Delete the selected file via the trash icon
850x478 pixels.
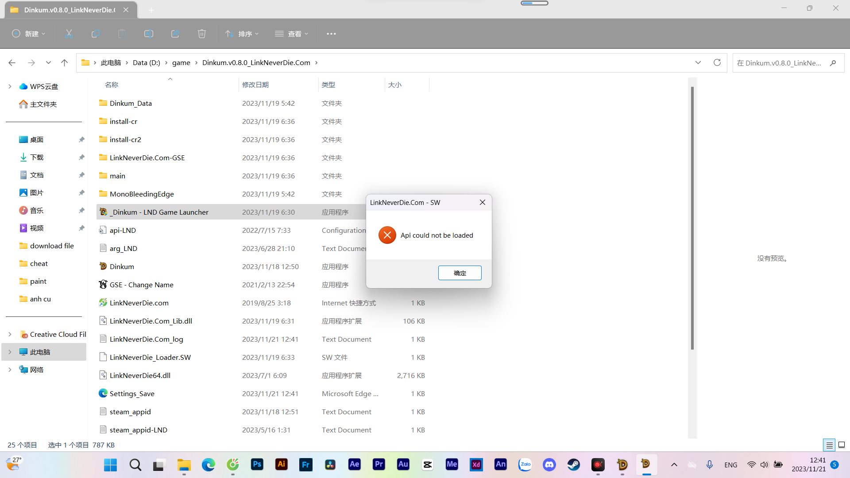click(202, 33)
